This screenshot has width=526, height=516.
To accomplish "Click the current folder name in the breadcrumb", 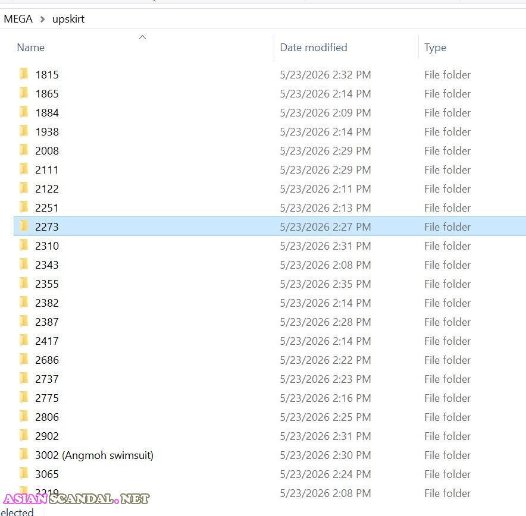I will (68, 19).
